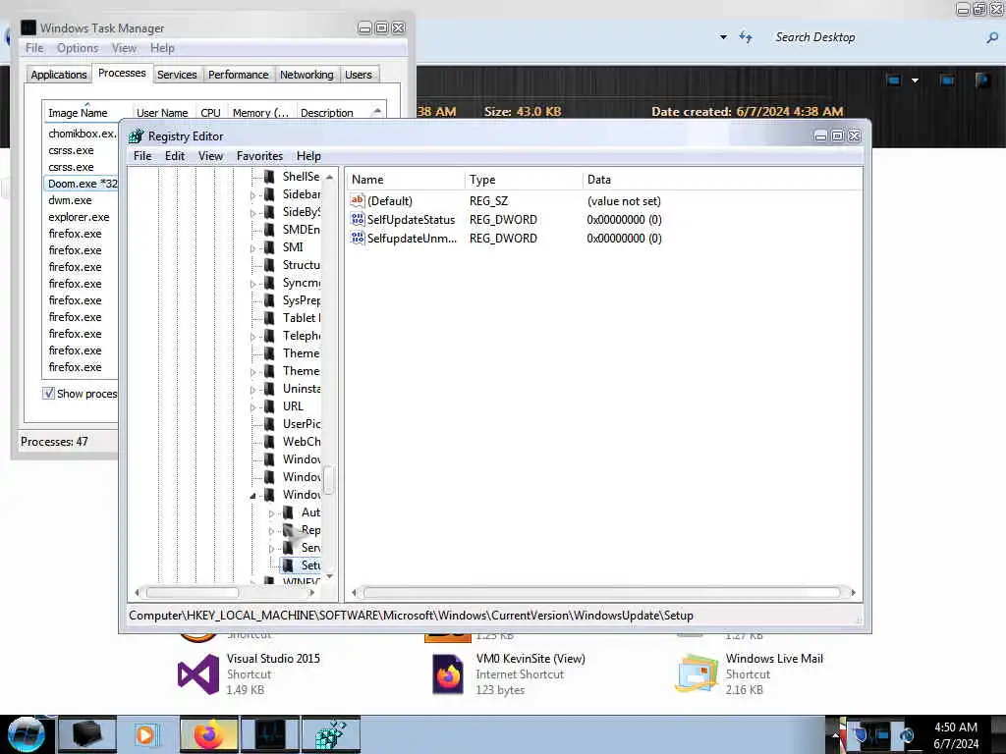The height and width of the screenshot is (754, 1006).
Task: Select the Registry Editor taskbar button
Action: click(331, 734)
